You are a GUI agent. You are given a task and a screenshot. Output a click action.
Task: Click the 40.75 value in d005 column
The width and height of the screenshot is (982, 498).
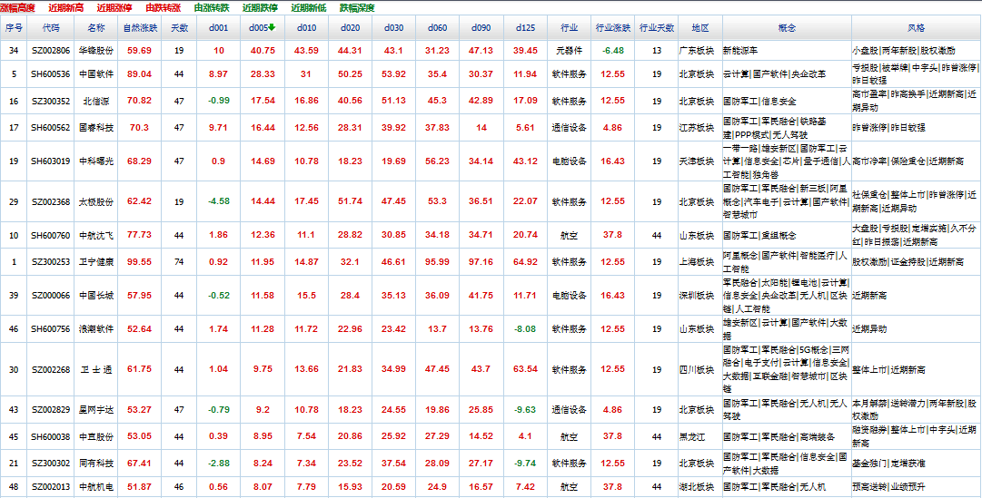click(x=262, y=51)
